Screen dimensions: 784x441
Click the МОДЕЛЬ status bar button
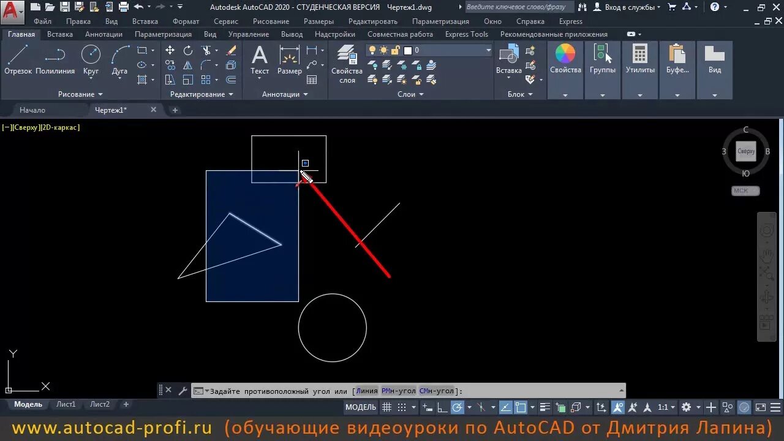[361, 407]
